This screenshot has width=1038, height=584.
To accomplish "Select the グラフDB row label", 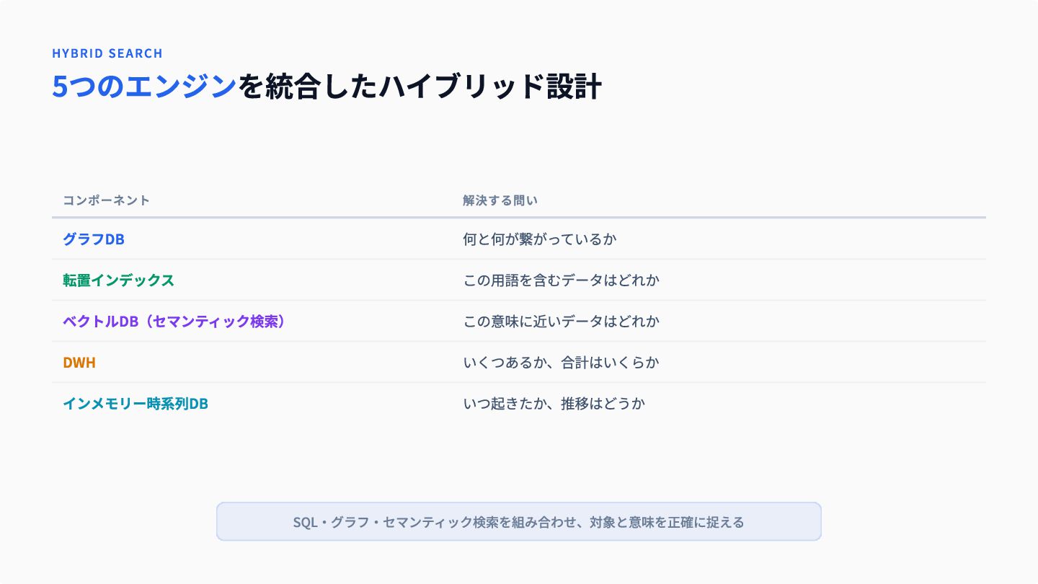I will (x=94, y=239).
